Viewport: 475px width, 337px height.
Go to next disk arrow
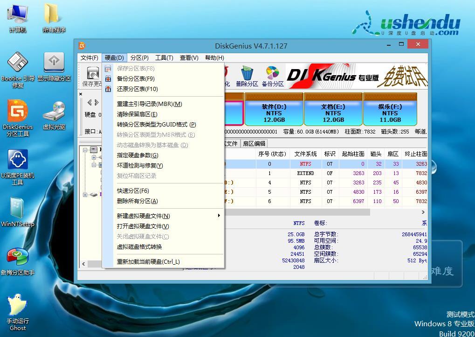coord(96,103)
